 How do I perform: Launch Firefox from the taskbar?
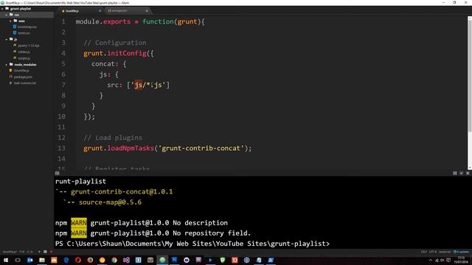click(x=90, y=260)
